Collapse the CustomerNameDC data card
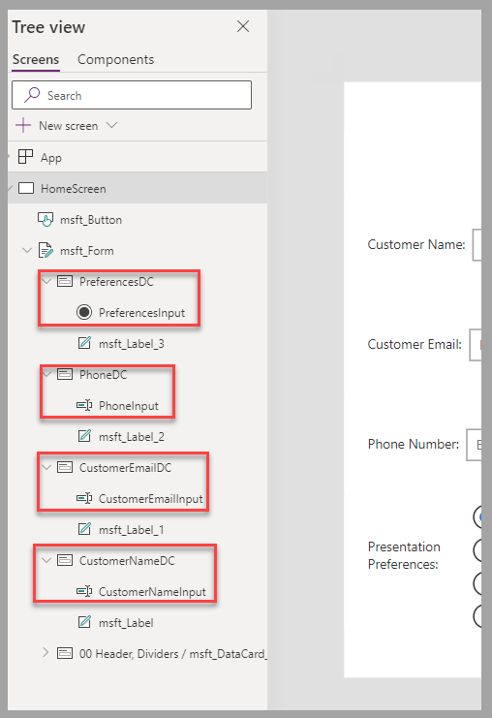This screenshot has height=718, width=492. (x=46, y=560)
